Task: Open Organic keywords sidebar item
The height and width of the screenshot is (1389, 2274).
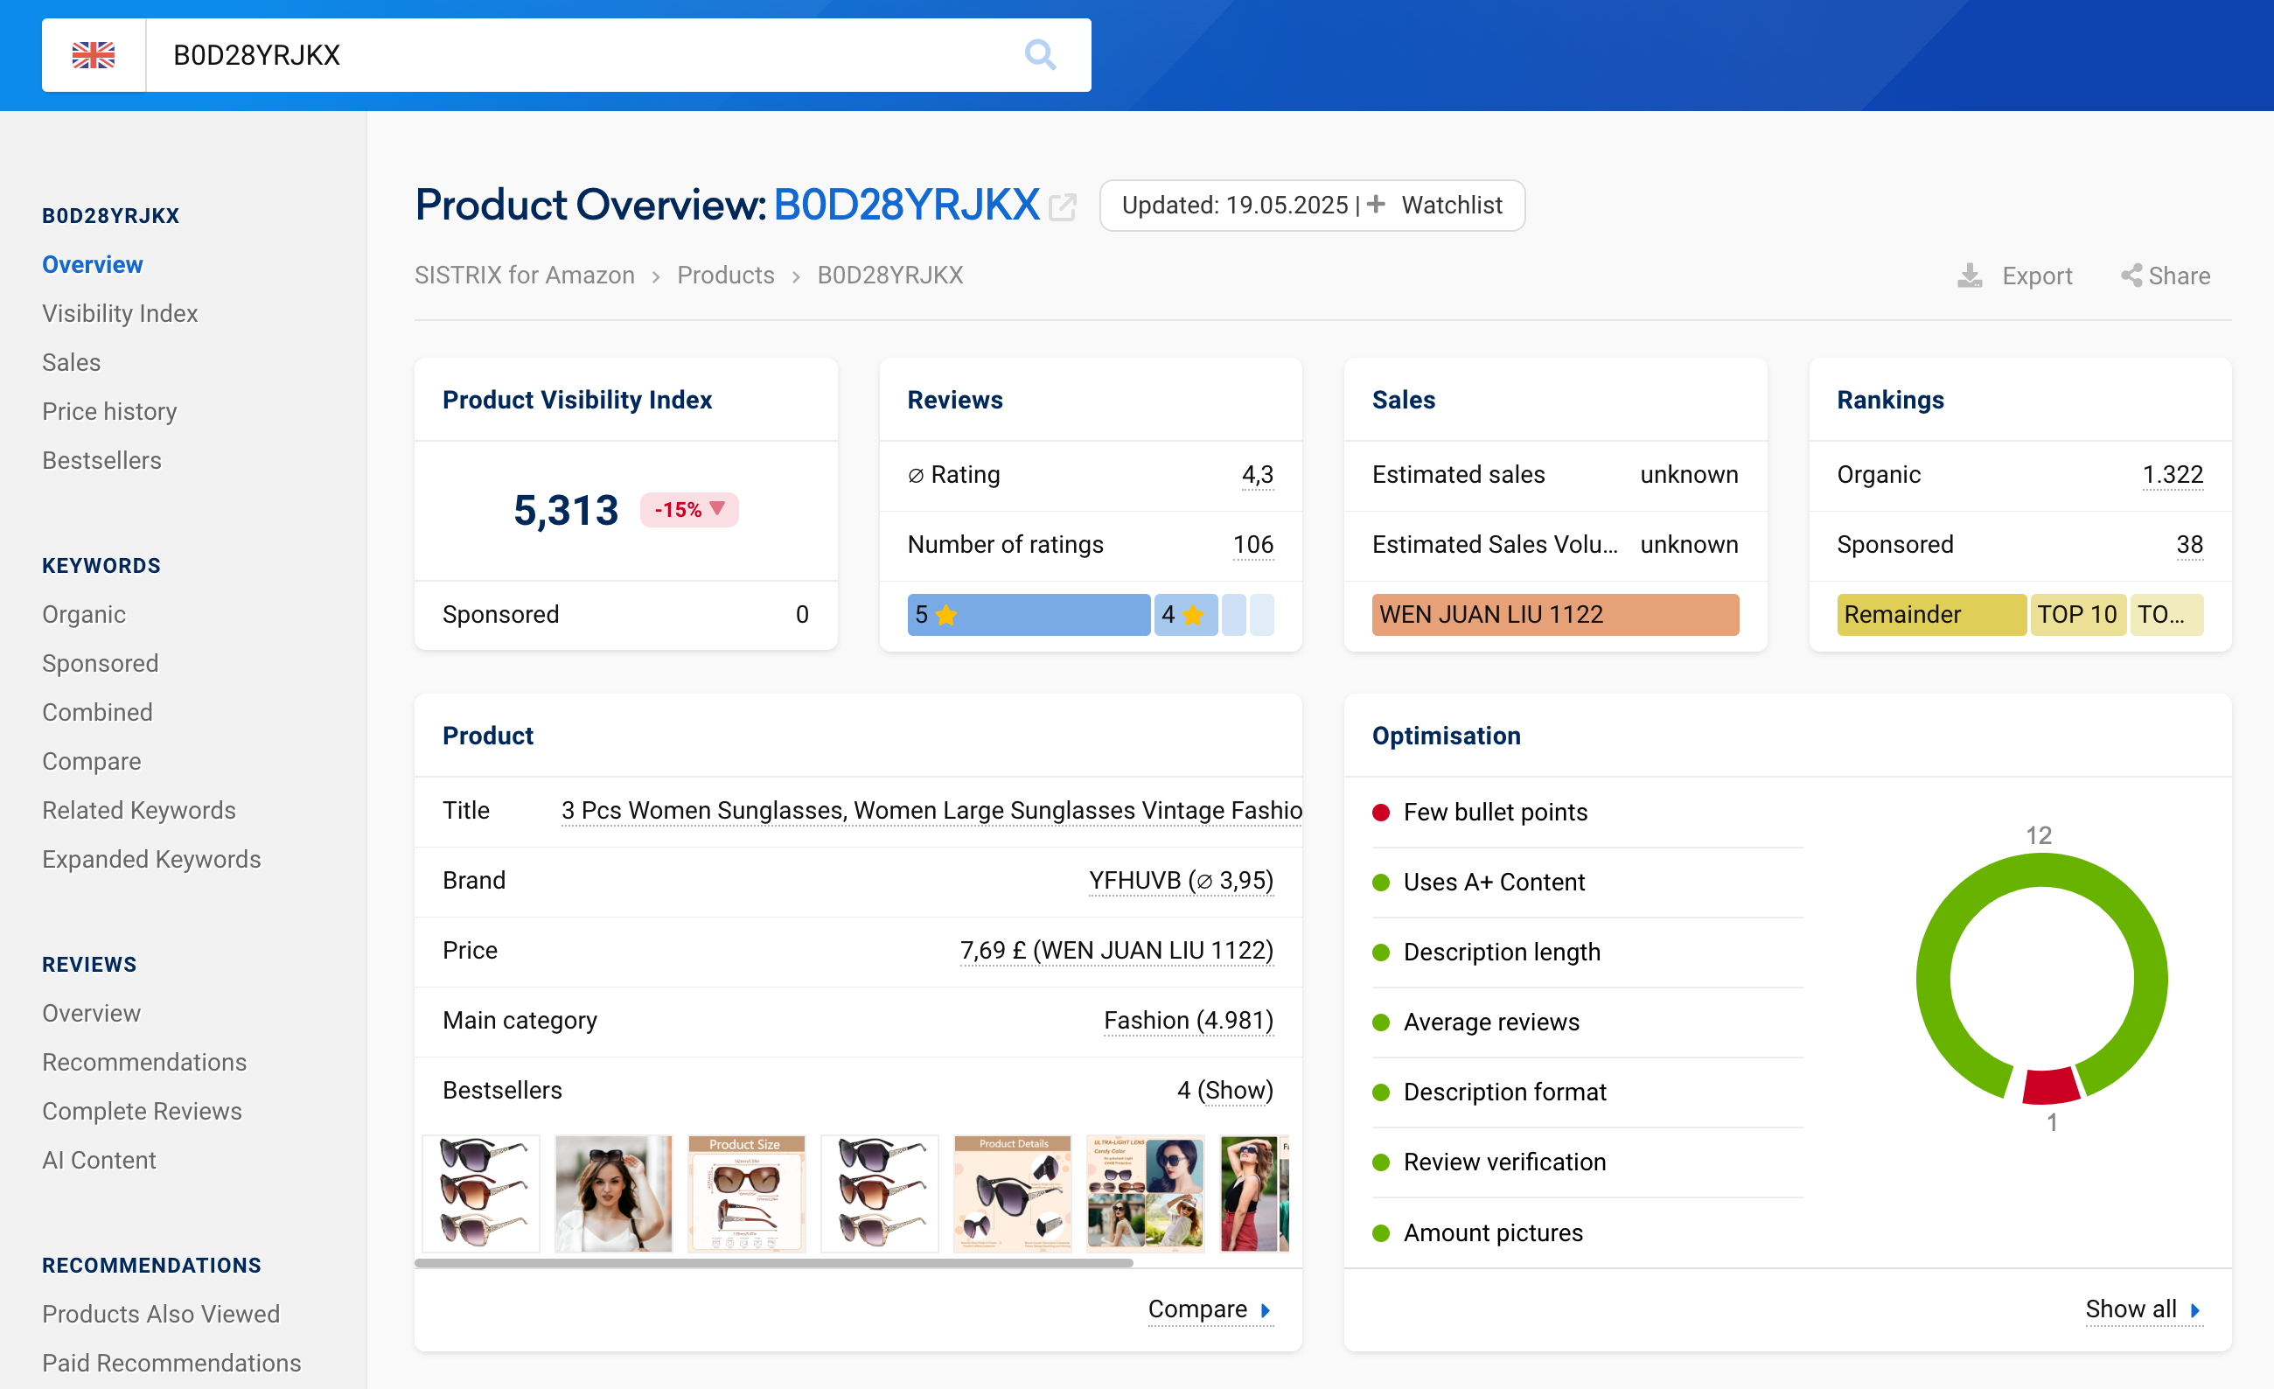Action: pyautogui.click(x=84, y=615)
